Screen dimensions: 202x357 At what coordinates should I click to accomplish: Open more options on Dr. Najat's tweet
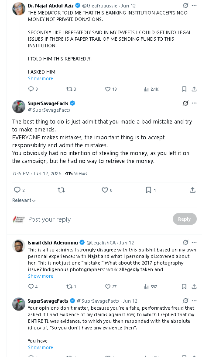click(194, 5)
